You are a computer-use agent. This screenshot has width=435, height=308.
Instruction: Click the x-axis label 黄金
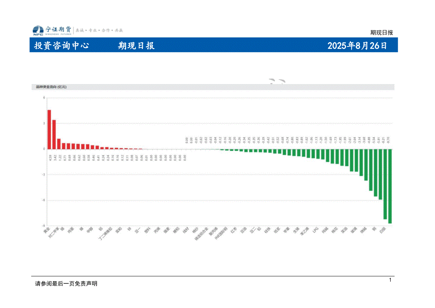(x=47, y=230)
